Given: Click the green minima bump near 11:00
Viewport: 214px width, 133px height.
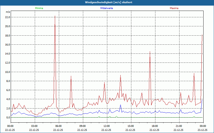Looking at the screenshot, I should point(99,117).
